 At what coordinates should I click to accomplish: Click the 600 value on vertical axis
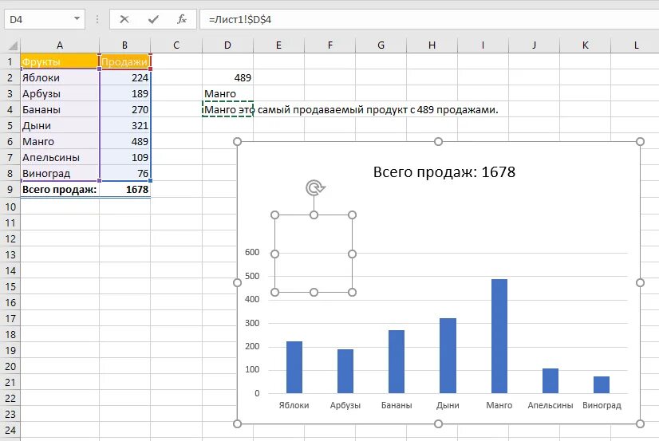(x=252, y=252)
